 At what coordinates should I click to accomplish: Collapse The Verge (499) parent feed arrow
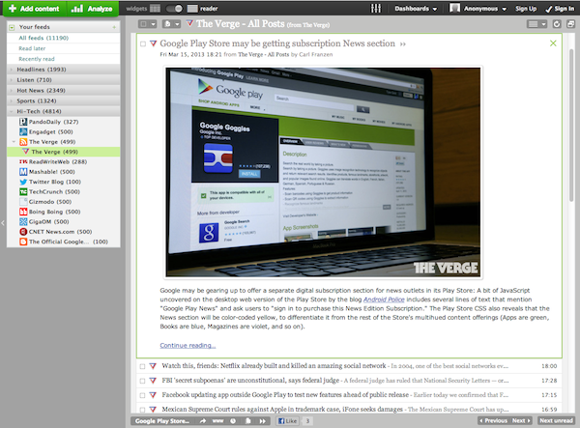(14, 142)
